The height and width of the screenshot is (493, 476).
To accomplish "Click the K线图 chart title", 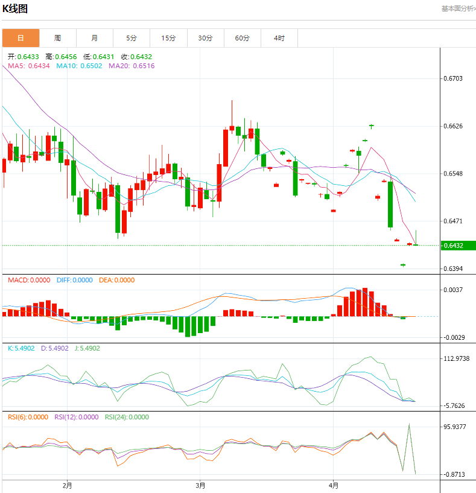I will coord(15,9).
